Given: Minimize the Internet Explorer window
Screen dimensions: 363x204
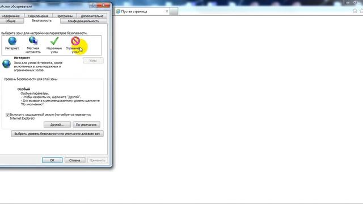Looking at the screenshot, I should [x=348, y=2].
